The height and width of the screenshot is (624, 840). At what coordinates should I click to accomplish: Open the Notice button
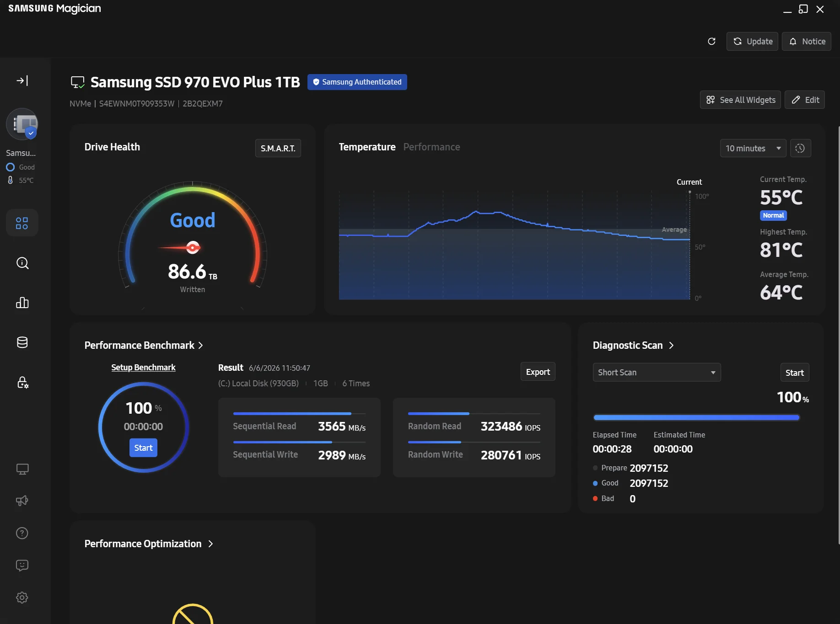[x=806, y=42]
